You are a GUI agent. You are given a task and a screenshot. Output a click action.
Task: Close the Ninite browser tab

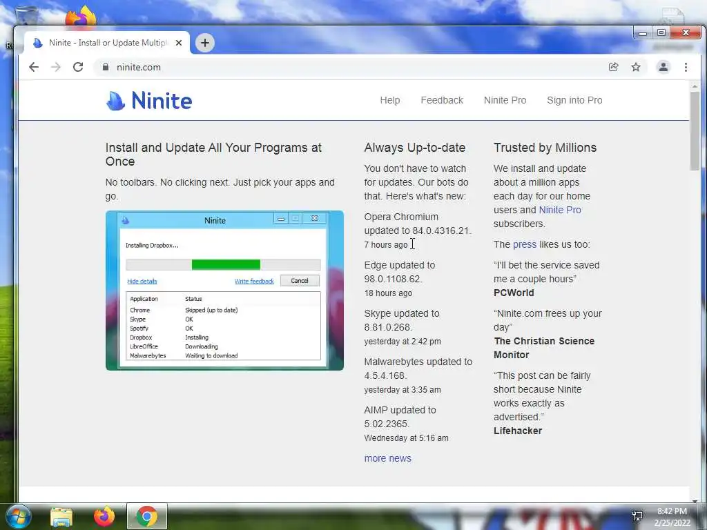point(179,43)
